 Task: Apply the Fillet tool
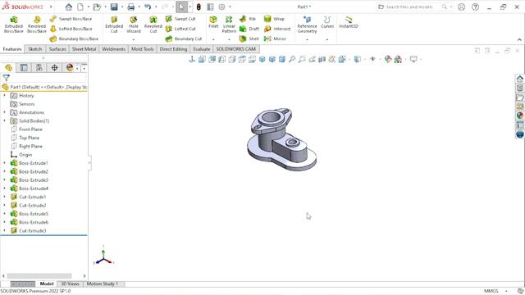pyautogui.click(x=213, y=22)
